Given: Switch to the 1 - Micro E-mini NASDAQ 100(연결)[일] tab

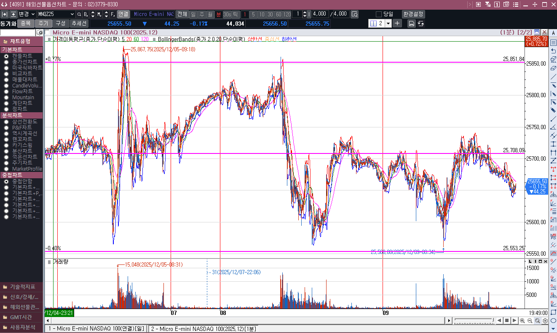Looking at the screenshot, I should click(x=96, y=329).
